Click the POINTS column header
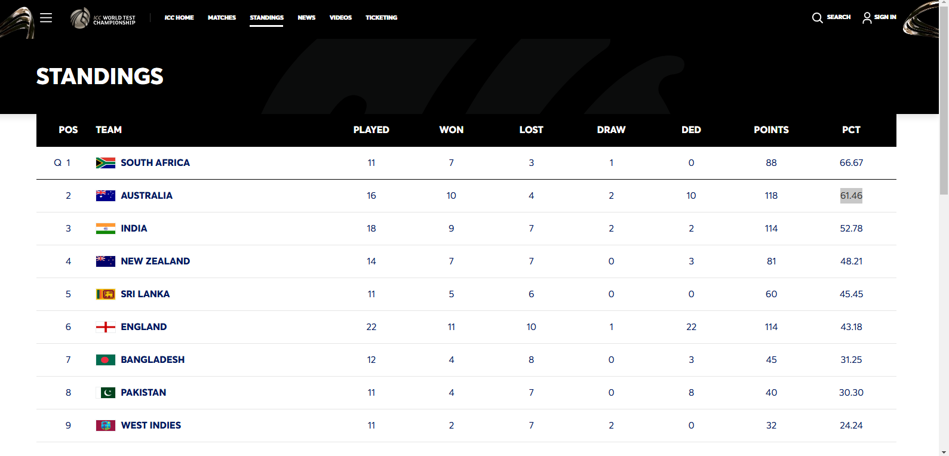 (771, 130)
